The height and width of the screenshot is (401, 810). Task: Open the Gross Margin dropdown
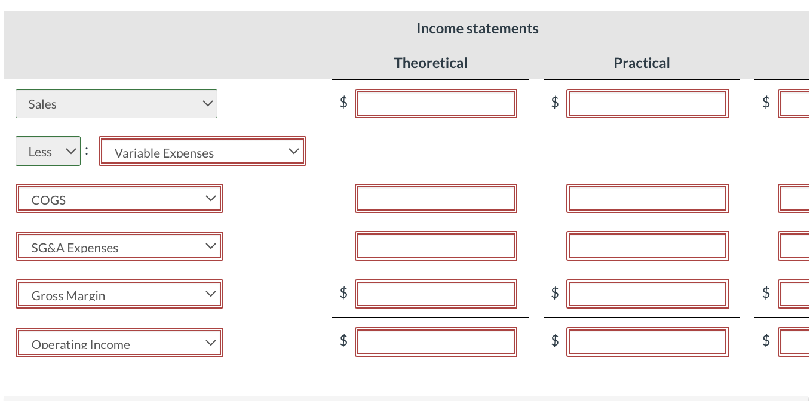coord(119,294)
